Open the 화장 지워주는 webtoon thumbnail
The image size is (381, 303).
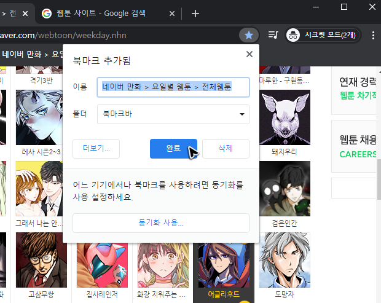click(x=163, y=265)
